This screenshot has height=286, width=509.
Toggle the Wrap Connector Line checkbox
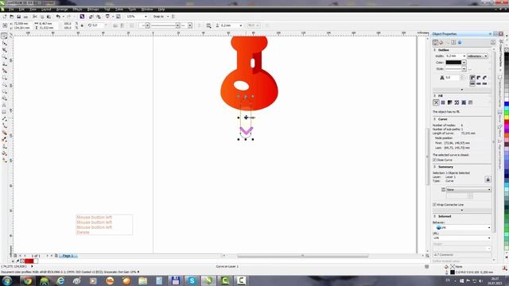click(434, 205)
